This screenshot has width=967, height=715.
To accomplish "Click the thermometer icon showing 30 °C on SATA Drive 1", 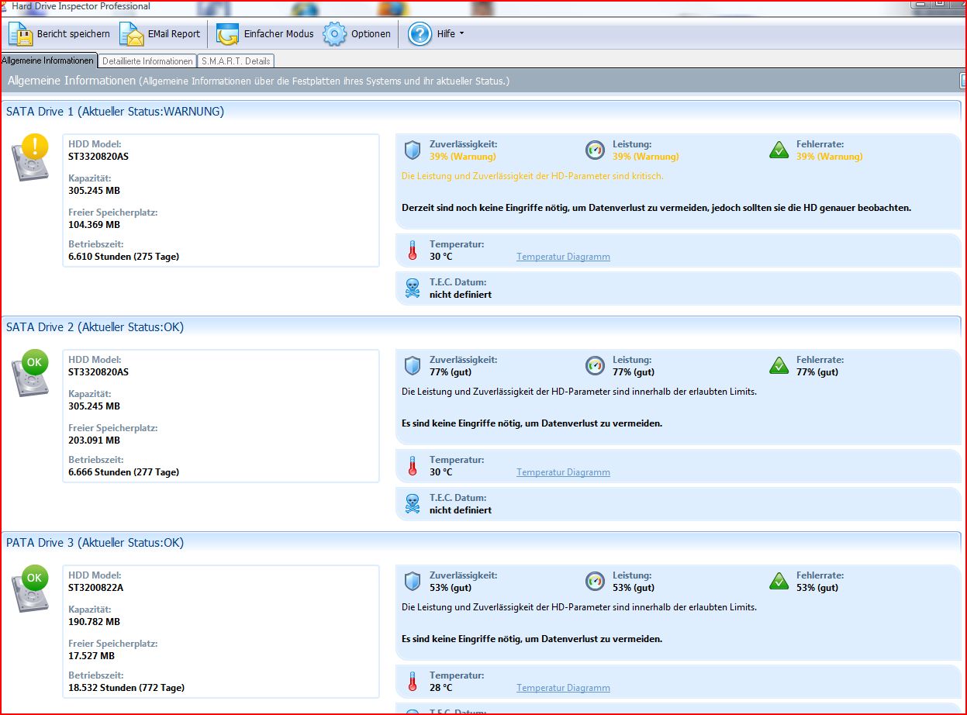I will [413, 250].
